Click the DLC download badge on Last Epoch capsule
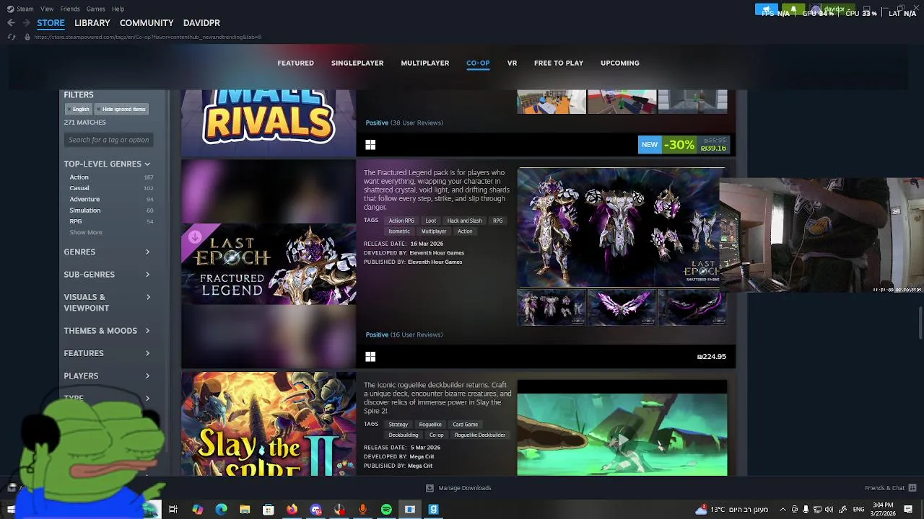This screenshot has height=519, width=924. (194, 236)
